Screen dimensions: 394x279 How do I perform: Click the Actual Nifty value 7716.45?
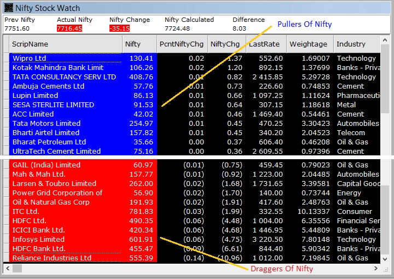[x=69, y=28]
